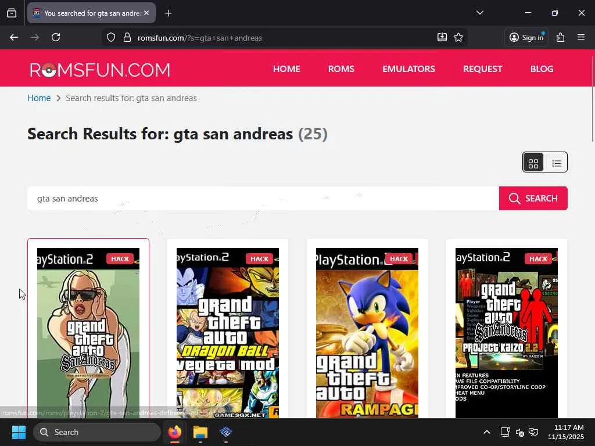Open the Firefox hamburger menu
Screen dimensions: 595x446
(581, 37)
